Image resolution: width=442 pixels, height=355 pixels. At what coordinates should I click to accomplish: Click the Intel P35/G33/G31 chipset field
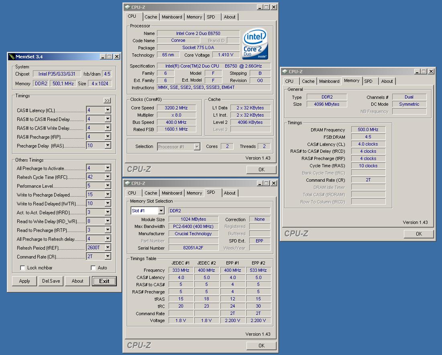point(57,74)
